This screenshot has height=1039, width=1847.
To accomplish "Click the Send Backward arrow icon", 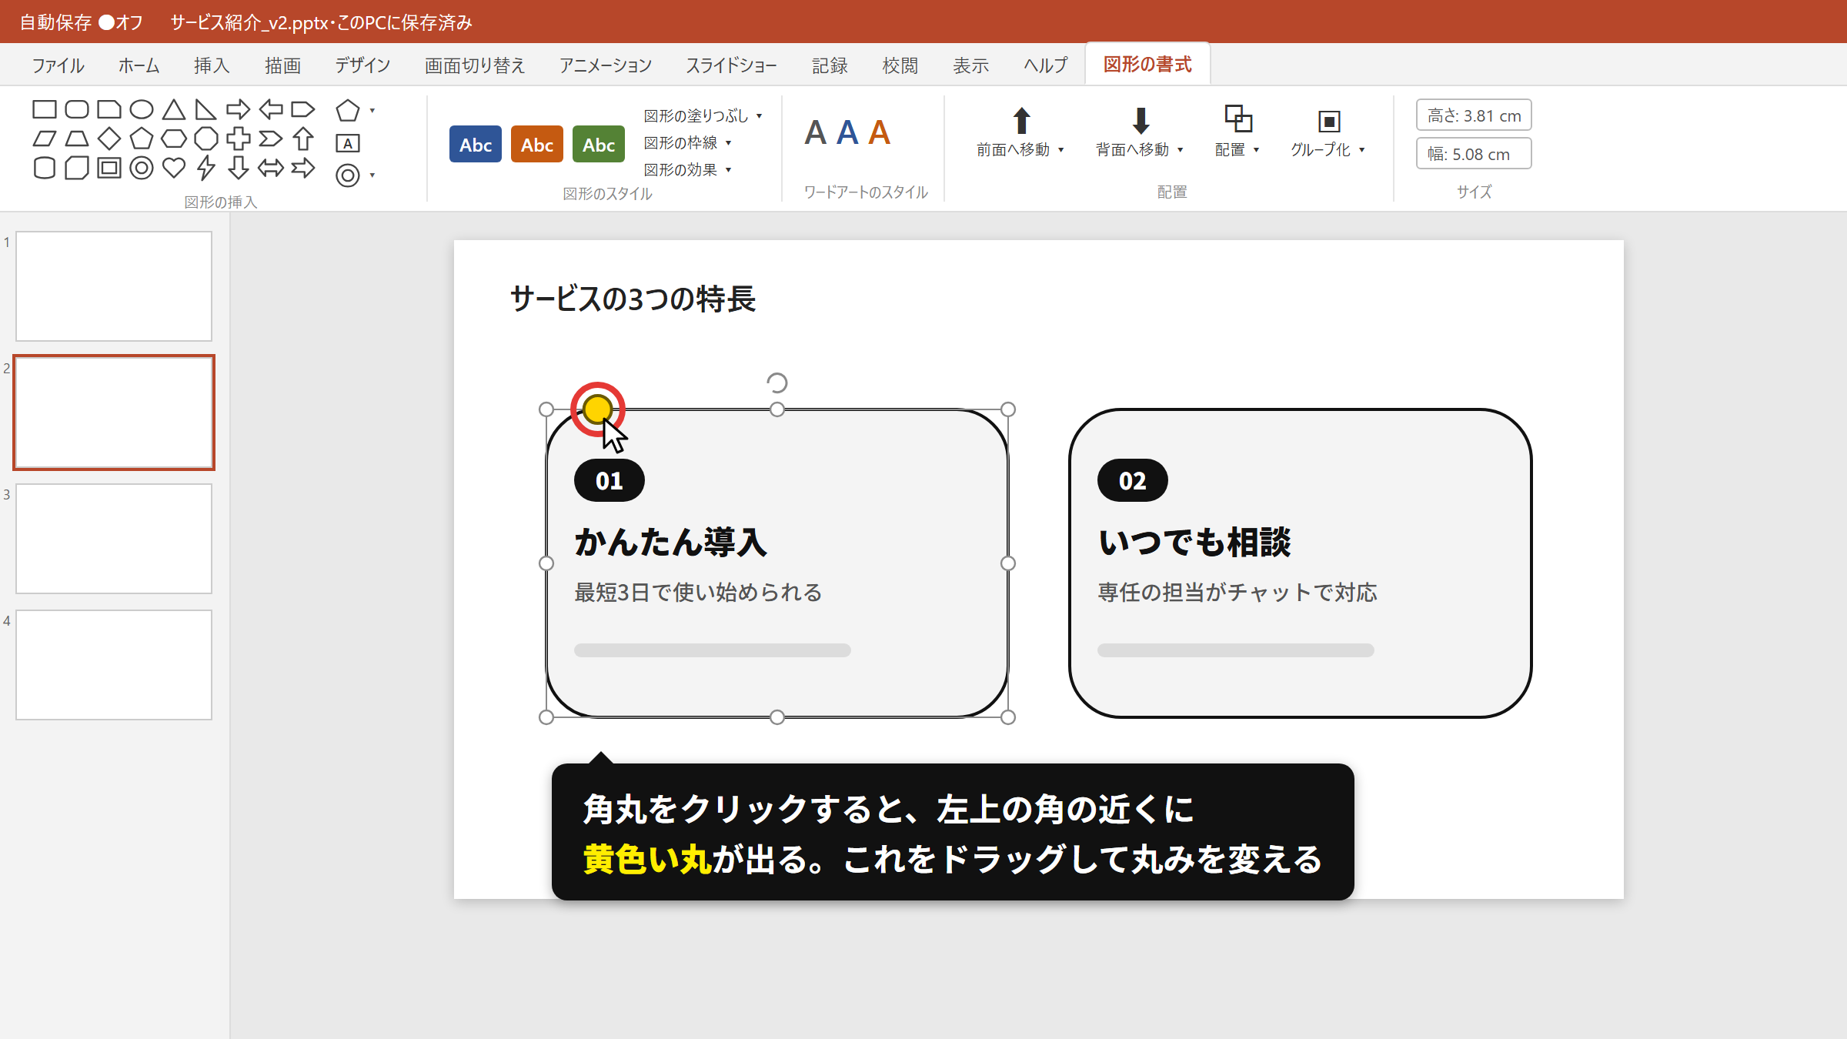I will pyautogui.click(x=1141, y=121).
